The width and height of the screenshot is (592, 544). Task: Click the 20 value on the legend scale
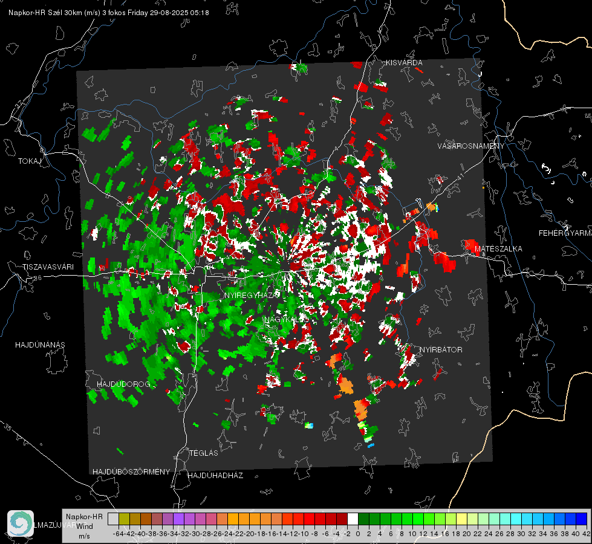[467, 534]
